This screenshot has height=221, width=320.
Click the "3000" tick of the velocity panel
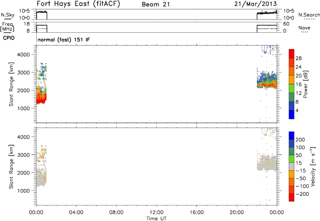pos(24,155)
